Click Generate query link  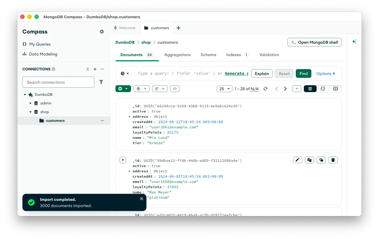pos(237,73)
